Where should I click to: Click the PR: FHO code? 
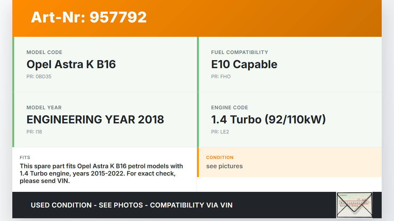221,77
